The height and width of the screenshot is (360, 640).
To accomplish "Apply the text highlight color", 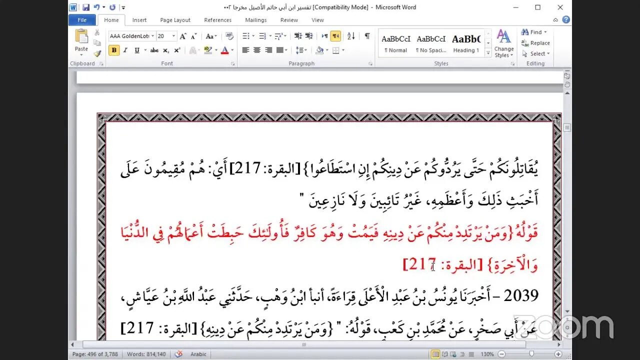I will point(207,50).
